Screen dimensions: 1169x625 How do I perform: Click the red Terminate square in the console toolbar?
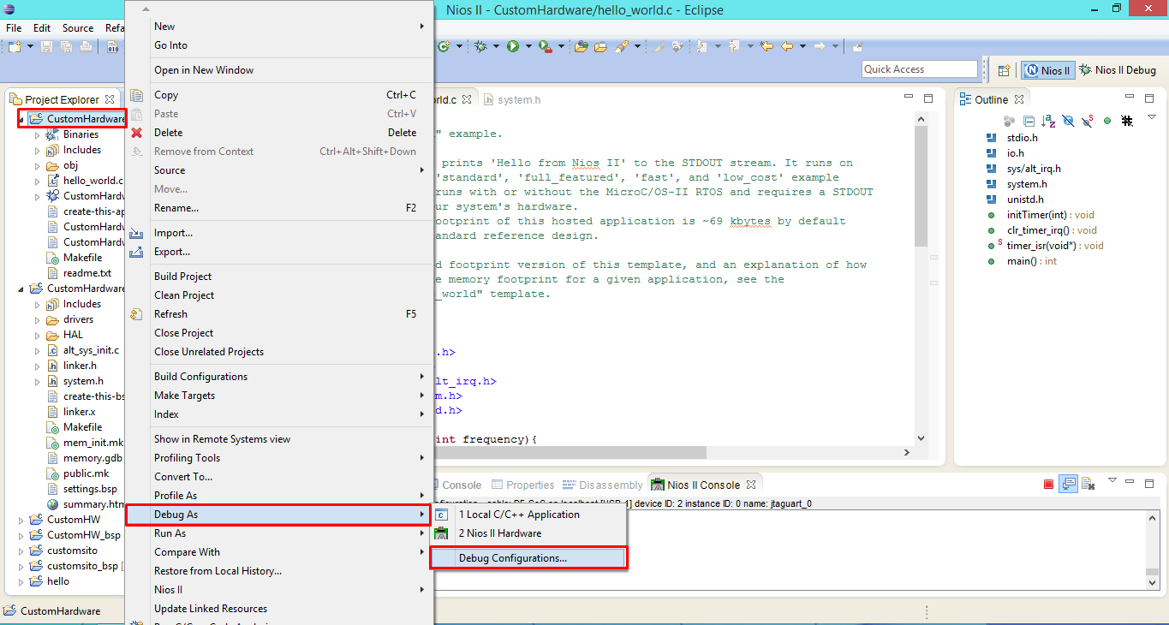tap(1048, 485)
